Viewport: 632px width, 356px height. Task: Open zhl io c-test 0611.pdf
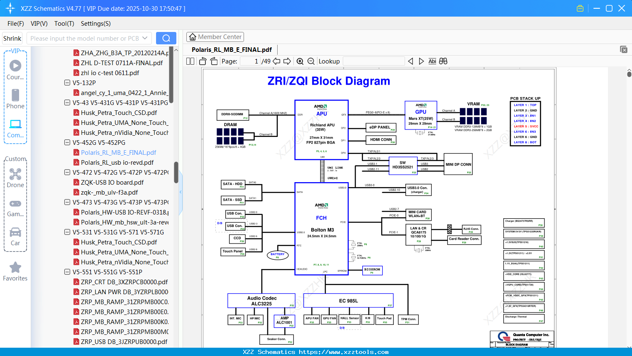[x=110, y=73]
